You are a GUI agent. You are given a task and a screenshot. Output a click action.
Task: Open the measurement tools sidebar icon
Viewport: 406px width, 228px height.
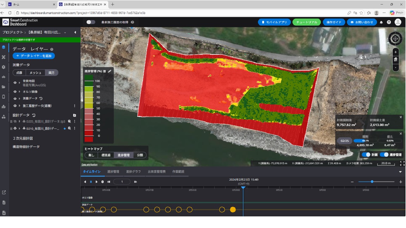[x=4, y=57]
